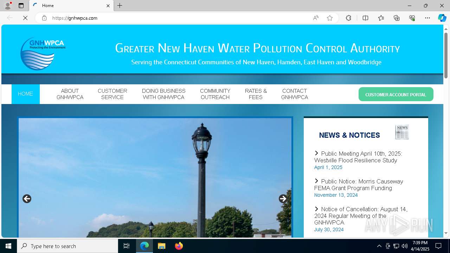Click the Customer Account Portal button
The height and width of the screenshot is (253, 450).
click(x=396, y=94)
